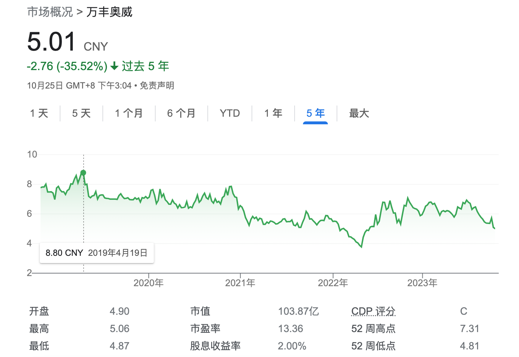Switch to the 5 天 tab

pyautogui.click(x=81, y=113)
